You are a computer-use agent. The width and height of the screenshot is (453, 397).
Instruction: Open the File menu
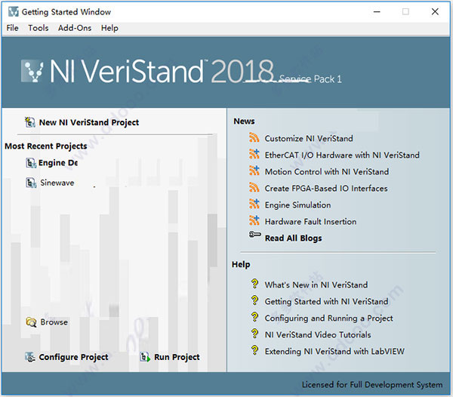(x=12, y=28)
